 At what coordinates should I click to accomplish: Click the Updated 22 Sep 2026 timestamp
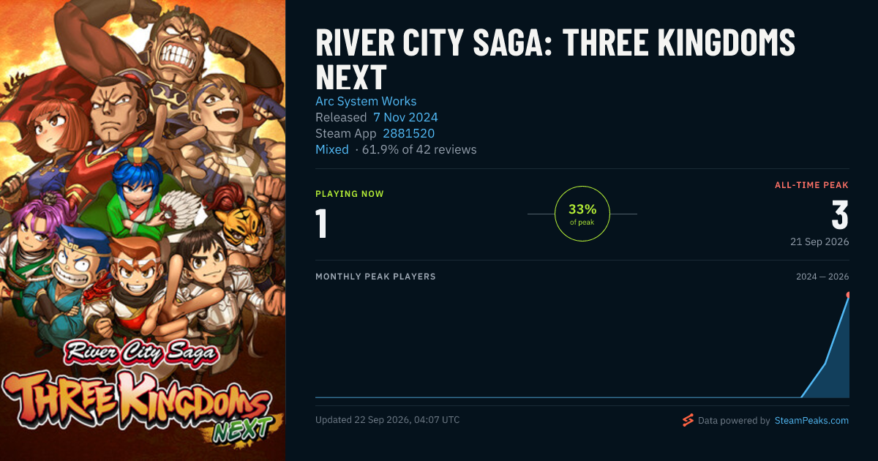[x=388, y=420]
